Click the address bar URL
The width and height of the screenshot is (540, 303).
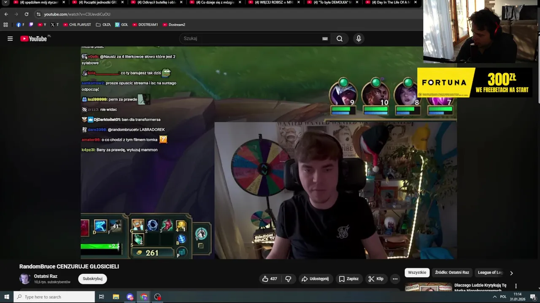[77, 14]
